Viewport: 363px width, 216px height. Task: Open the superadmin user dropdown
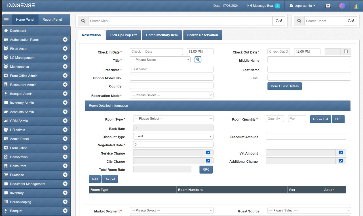coord(302,6)
